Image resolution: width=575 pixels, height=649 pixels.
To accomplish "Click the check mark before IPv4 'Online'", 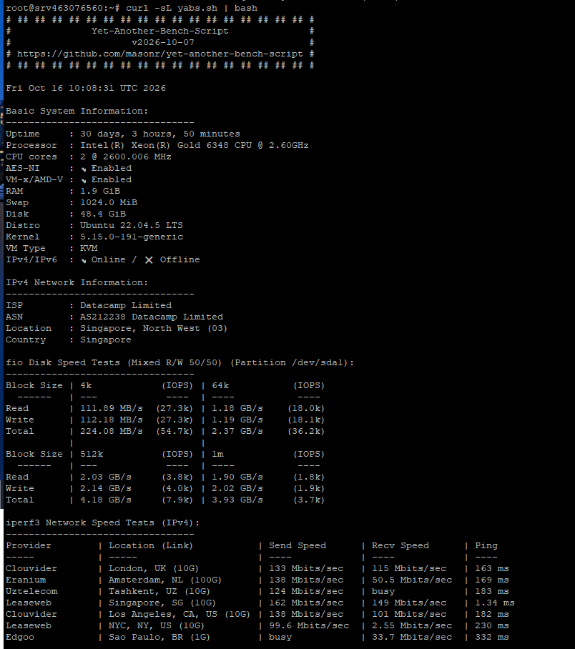I will [x=84, y=260].
